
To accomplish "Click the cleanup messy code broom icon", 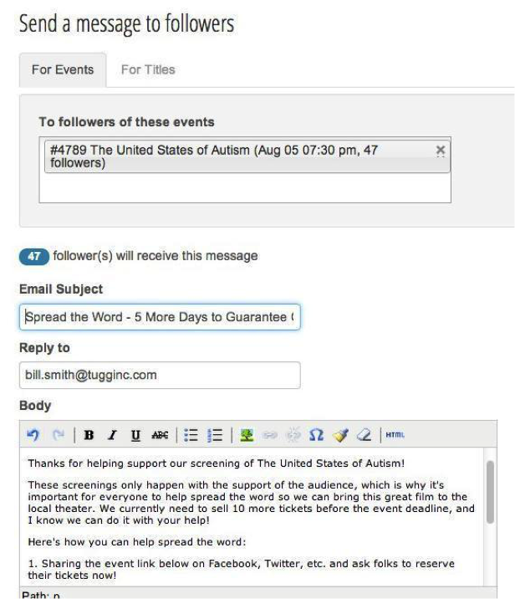I will [x=340, y=435].
